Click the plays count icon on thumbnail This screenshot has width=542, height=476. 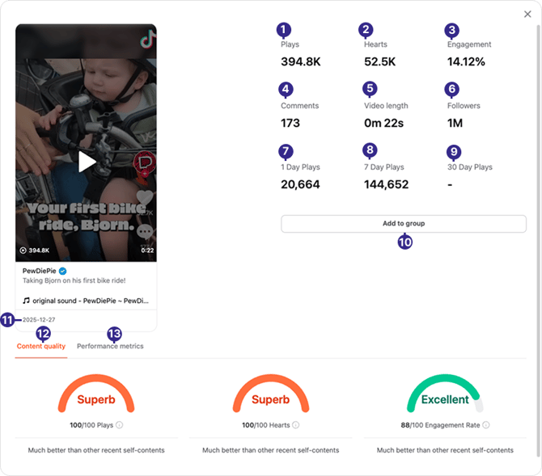[23, 251]
